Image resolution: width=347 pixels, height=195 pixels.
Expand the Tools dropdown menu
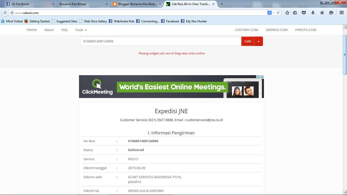[x=81, y=30]
